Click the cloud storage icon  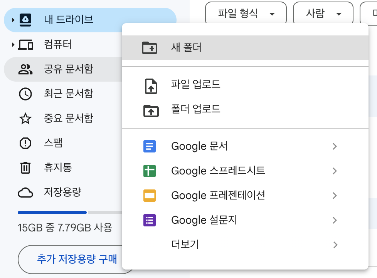coord(25,193)
